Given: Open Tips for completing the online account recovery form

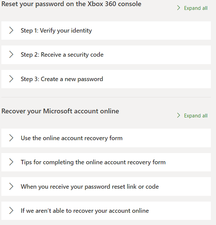Looking at the screenshot, I should pos(106,162).
